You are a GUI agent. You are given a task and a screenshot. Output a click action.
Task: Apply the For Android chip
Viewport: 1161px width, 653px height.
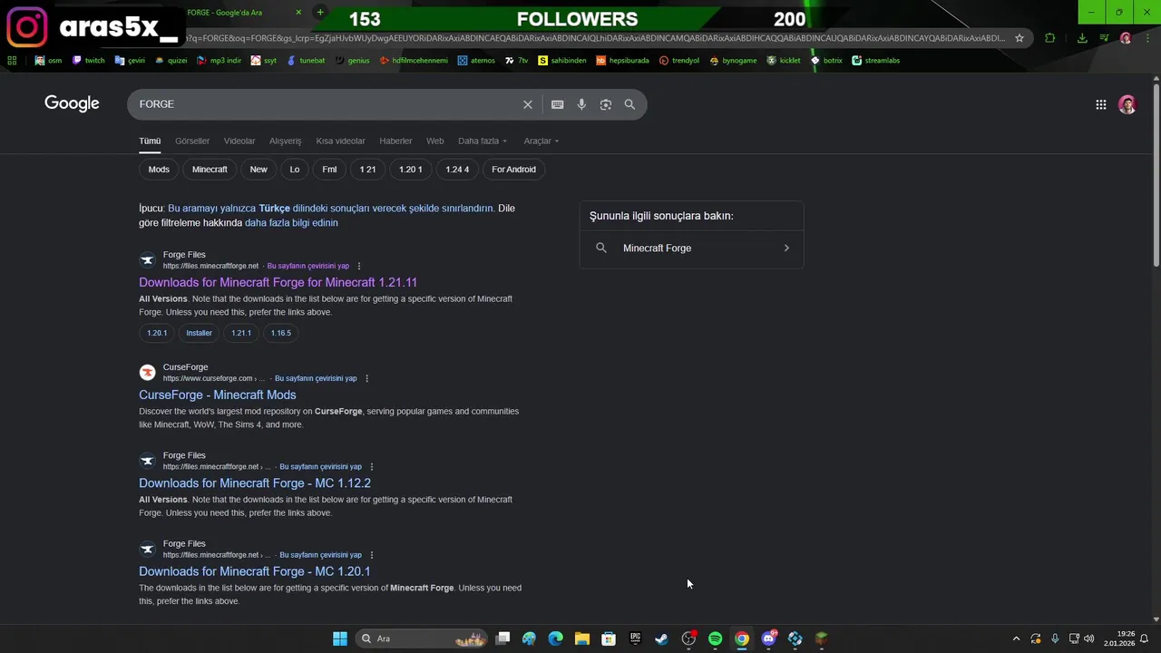[x=513, y=170]
